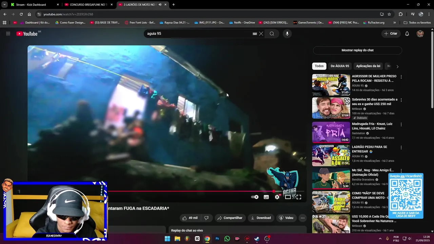Image resolution: width=434 pixels, height=244 pixels.
Task: Bookmark this page with the star
Action: [389, 14]
